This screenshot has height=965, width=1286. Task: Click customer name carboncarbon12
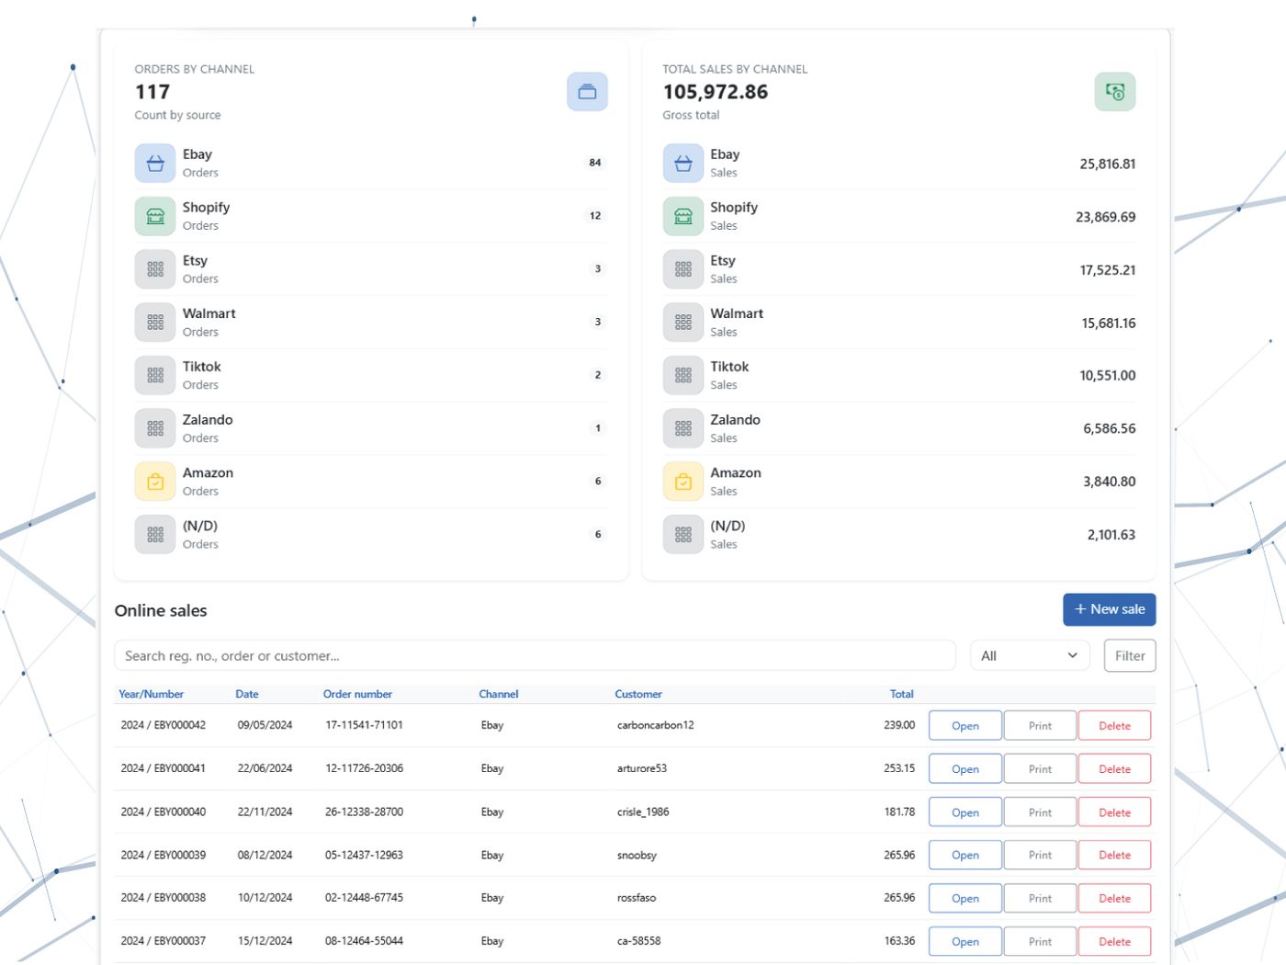click(656, 725)
